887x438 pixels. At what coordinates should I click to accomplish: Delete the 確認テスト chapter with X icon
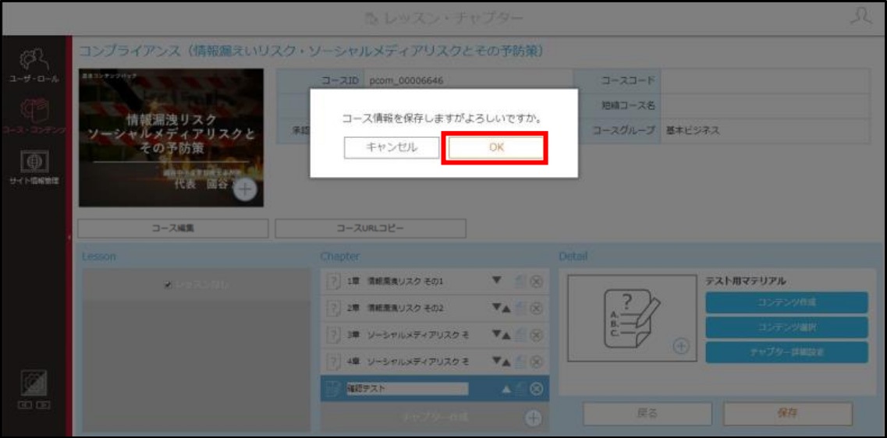[536, 389]
